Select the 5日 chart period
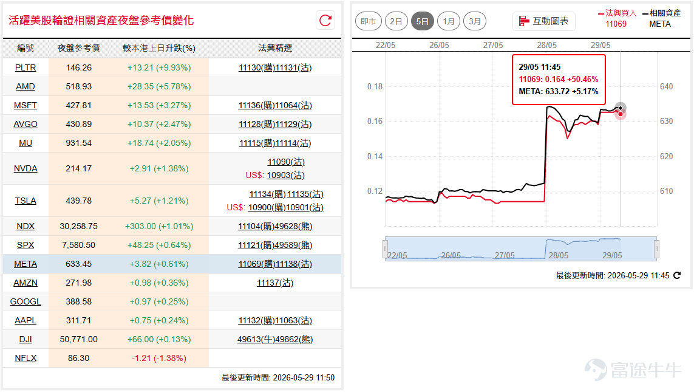This screenshot has height=392, width=694. coord(422,21)
